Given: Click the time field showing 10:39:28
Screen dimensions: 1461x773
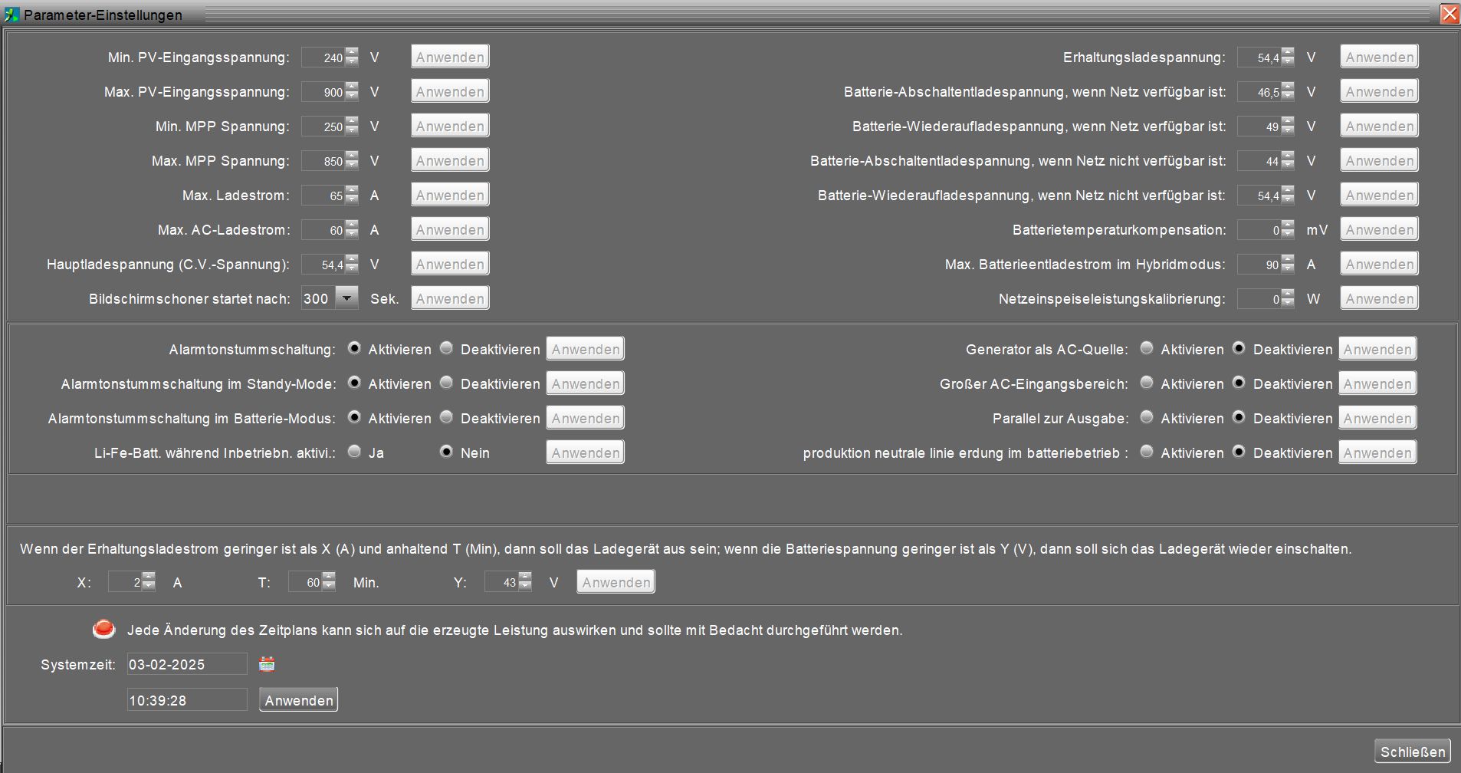Looking at the screenshot, I should point(187,699).
